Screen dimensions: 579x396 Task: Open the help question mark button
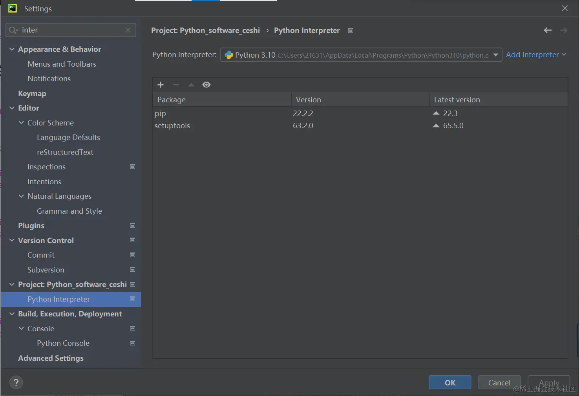point(16,382)
